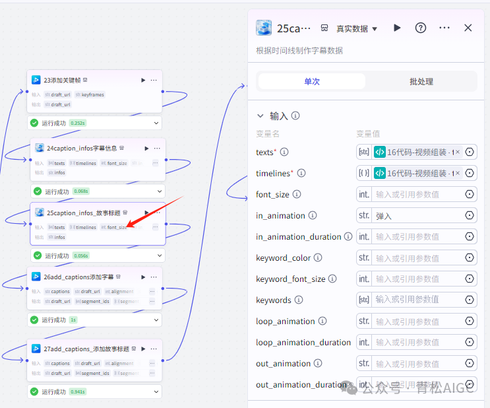Open reference picker for font_size field

(470, 194)
